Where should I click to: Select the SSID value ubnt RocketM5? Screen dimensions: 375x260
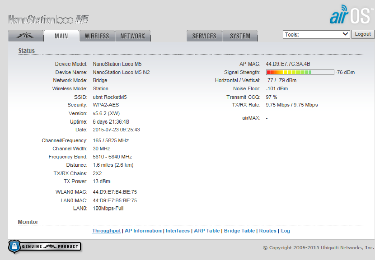click(x=110, y=97)
